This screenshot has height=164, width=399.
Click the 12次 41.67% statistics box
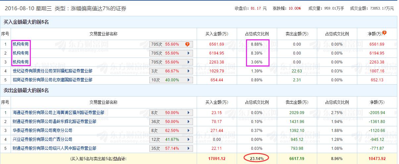coord(171,139)
